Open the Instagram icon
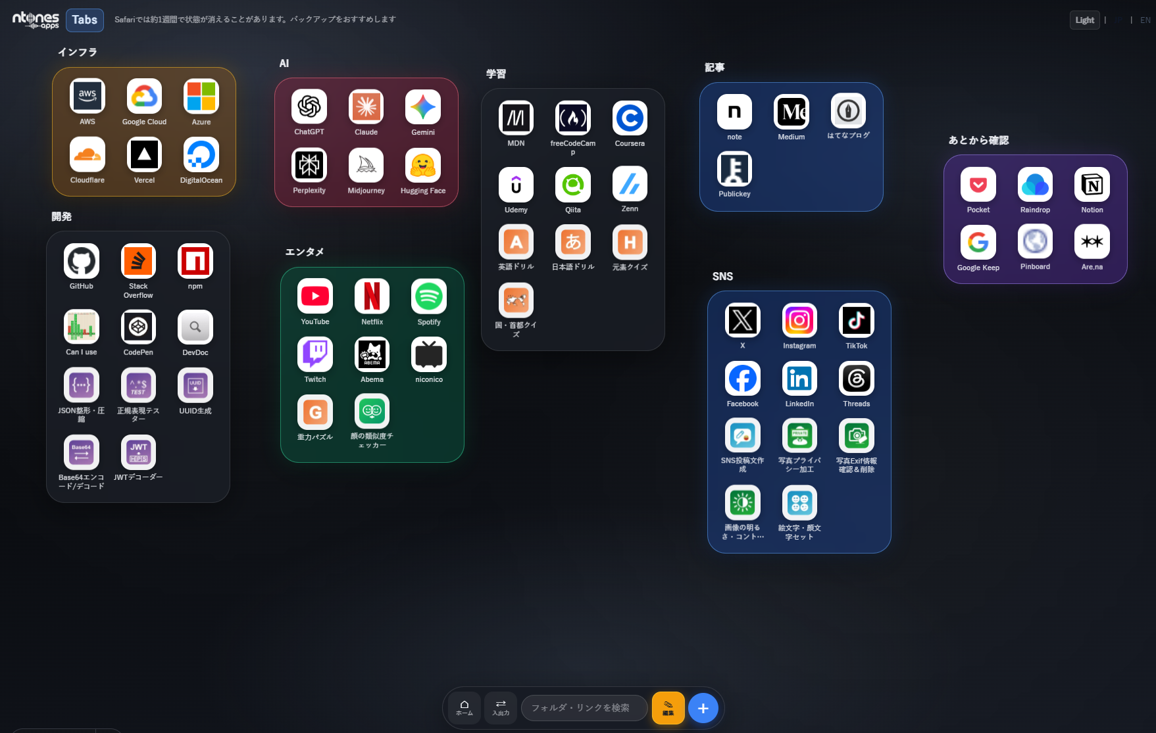The height and width of the screenshot is (733, 1156). tap(799, 321)
